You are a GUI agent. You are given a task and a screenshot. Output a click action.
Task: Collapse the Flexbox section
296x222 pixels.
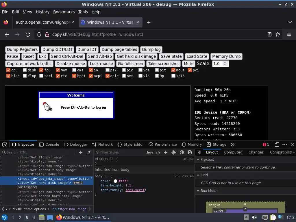(x=198, y=160)
